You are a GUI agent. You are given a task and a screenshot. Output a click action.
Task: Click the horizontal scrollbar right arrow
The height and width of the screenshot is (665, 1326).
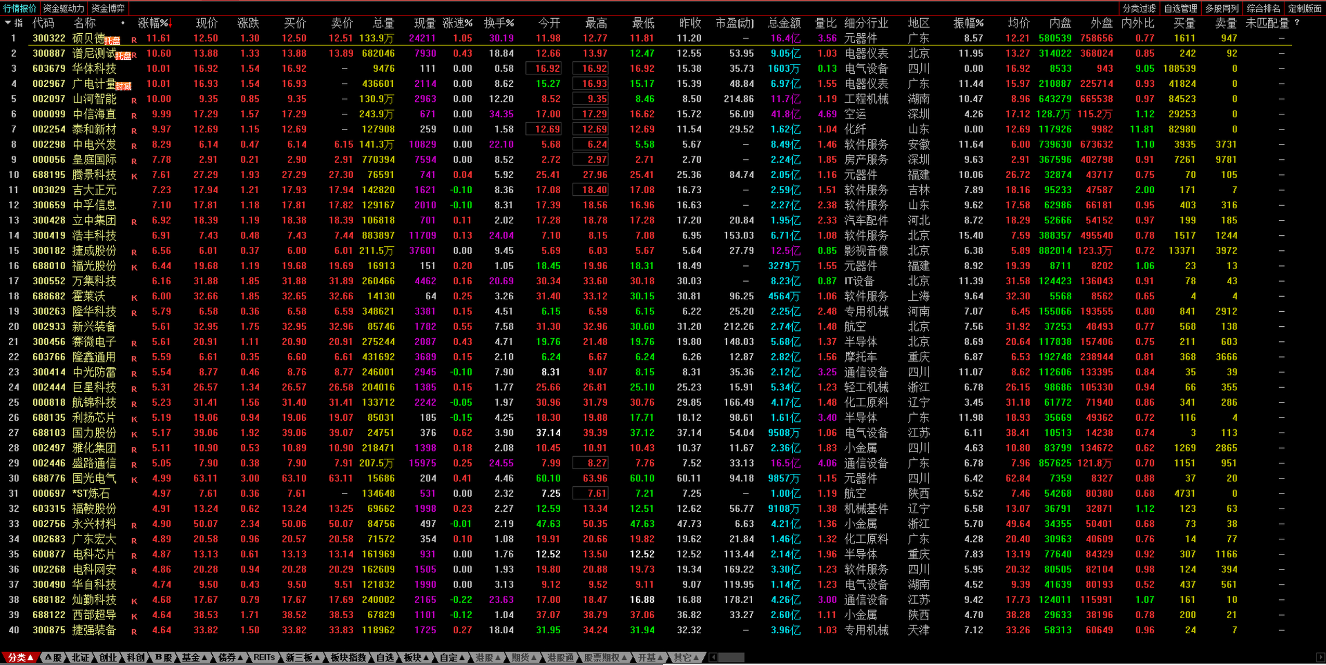1321,658
